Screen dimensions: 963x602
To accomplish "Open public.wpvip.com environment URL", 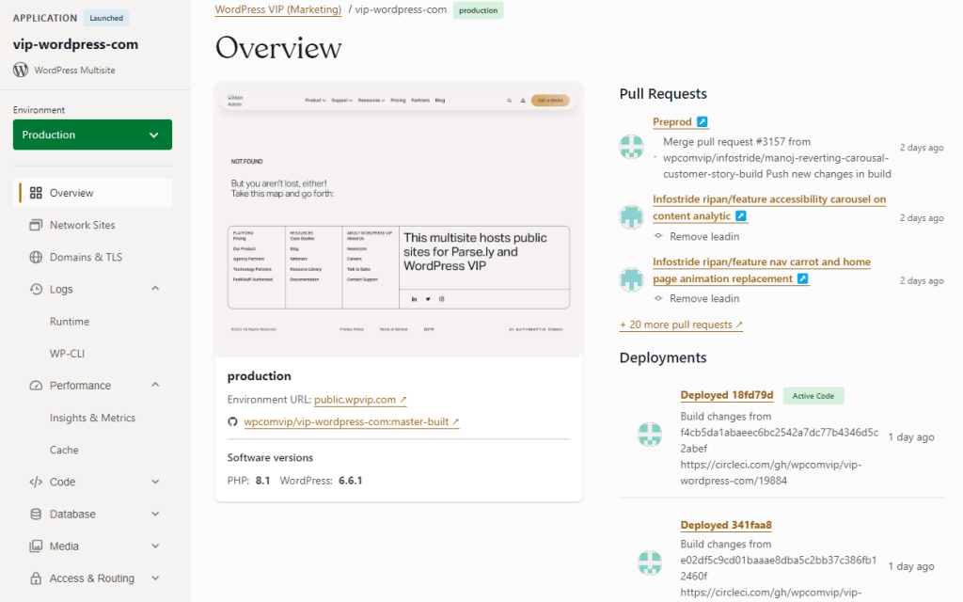I will point(360,399).
